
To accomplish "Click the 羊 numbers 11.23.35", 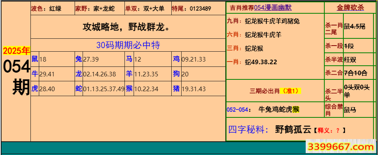I will (x=146, y=74).
